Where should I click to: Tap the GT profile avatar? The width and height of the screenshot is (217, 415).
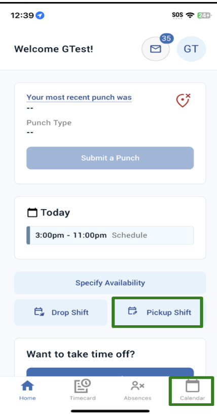[x=191, y=49]
